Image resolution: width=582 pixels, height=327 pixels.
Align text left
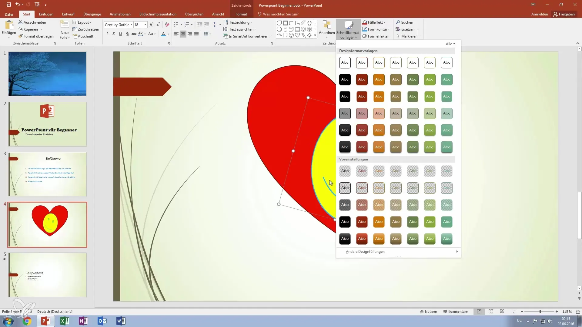(176, 34)
